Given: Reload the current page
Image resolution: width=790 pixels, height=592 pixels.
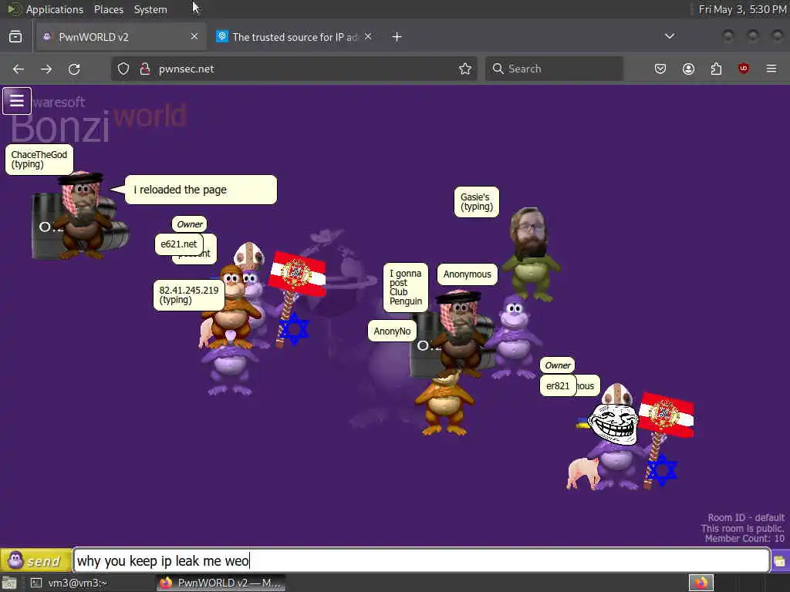Looking at the screenshot, I should (x=74, y=69).
